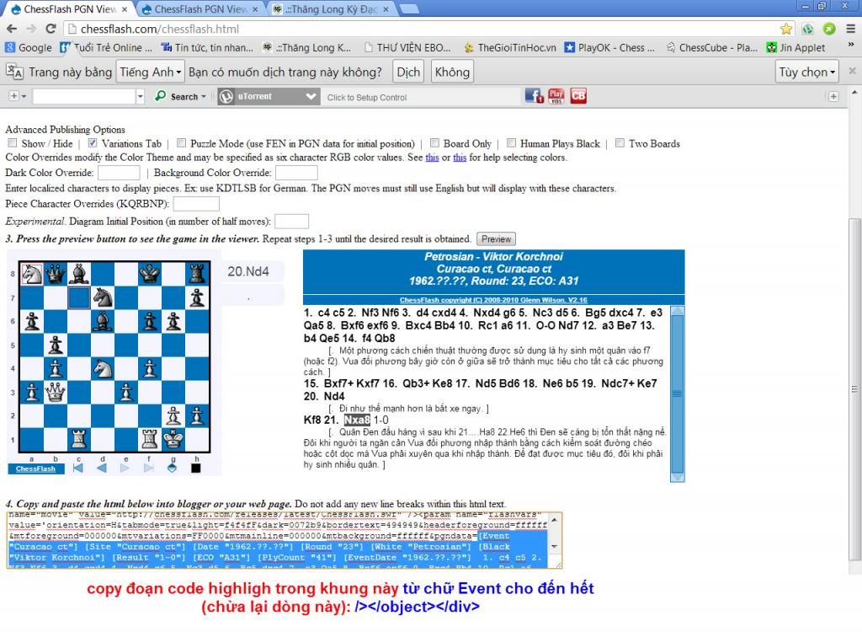Screen dimensions: 862x632
Task: Step forward one move on the board
Action: pos(125,468)
